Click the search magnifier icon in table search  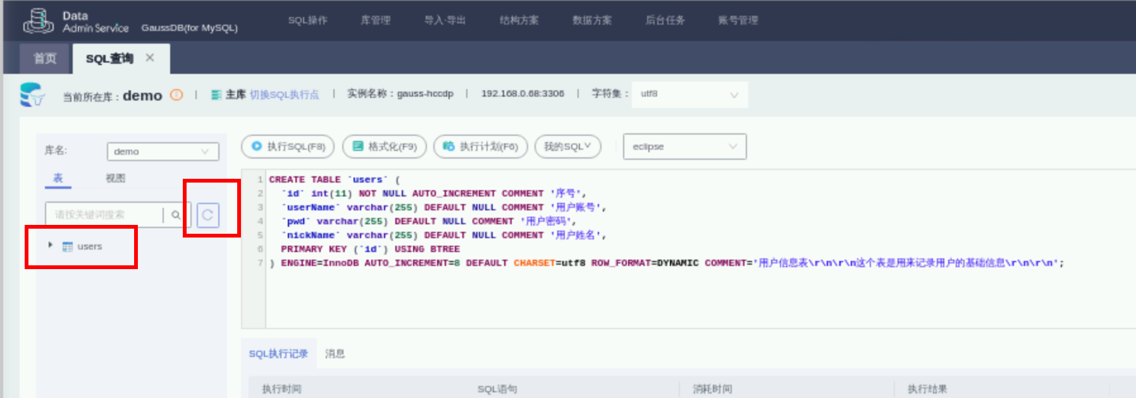tap(176, 215)
